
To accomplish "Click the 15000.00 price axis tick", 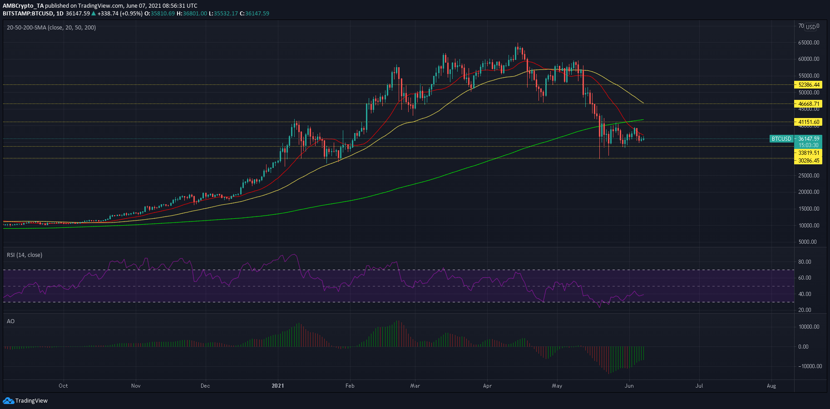I will [809, 209].
